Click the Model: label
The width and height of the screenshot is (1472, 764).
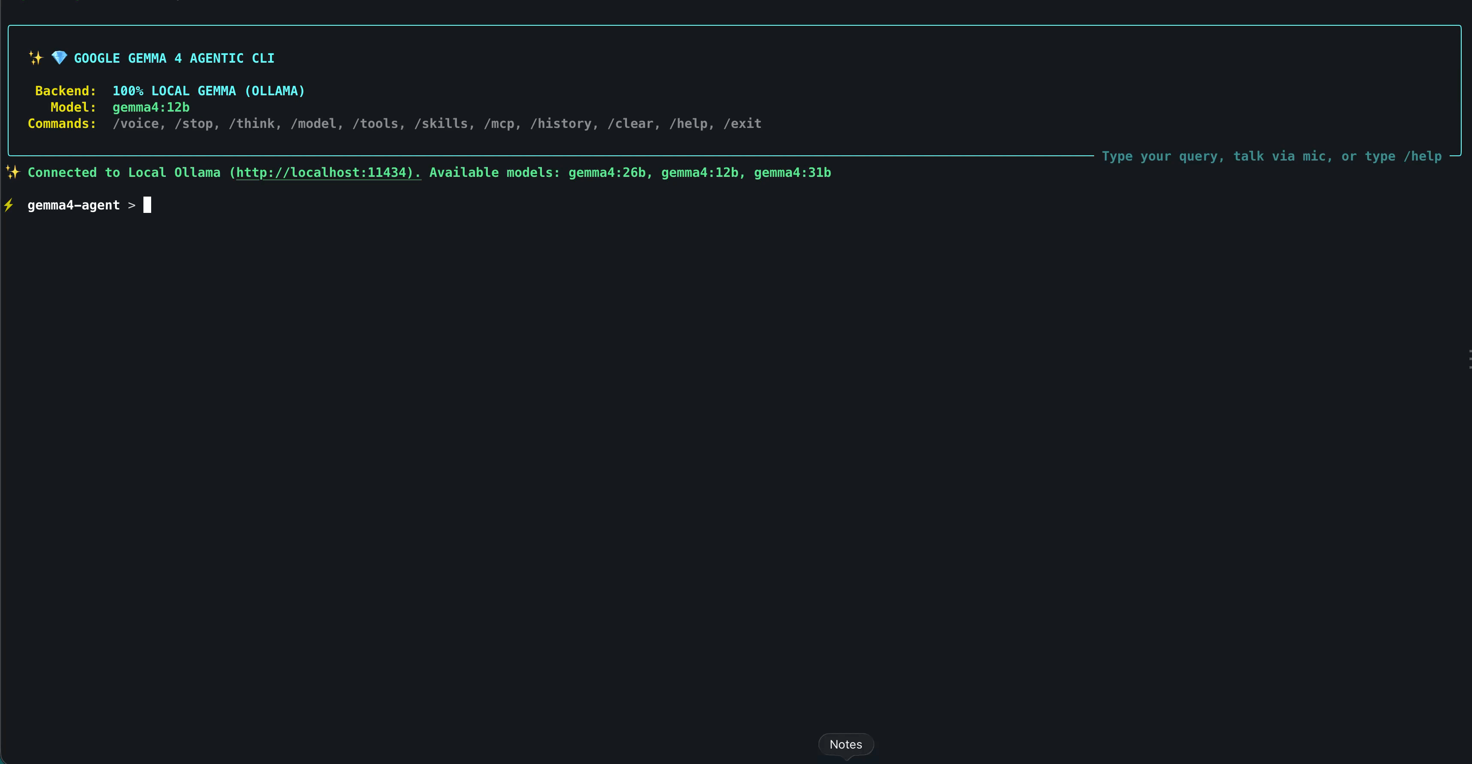click(73, 107)
